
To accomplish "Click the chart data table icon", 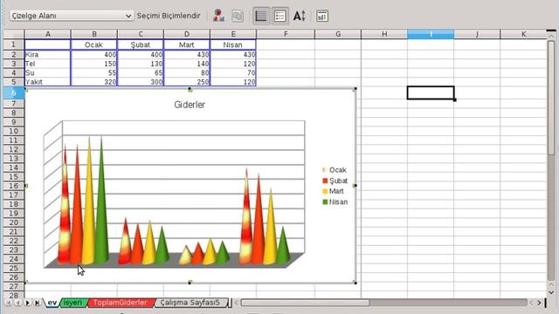I will point(238,16).
